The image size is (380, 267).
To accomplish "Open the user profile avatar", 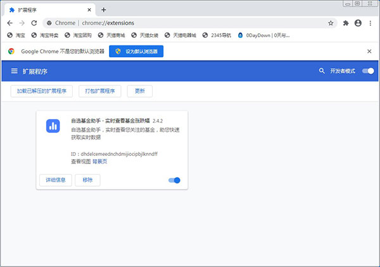I will [x=358, y=23].
